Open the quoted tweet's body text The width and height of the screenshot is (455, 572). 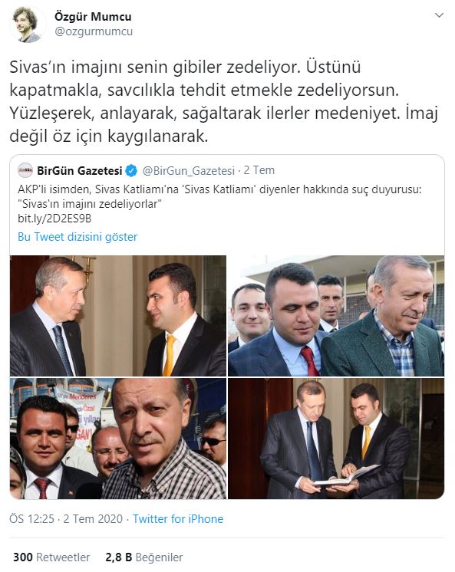coord(219,196)
